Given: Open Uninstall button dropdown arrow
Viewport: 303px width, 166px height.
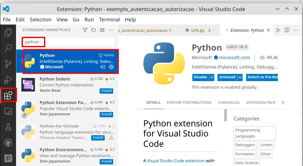Looking at the screenshot, I should point(240,77).
